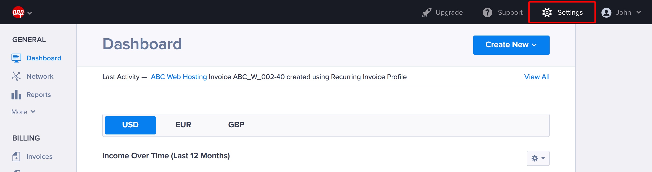The image size is (652, 172).
Task: Click View All activity link
Action: click(x=537, y=77)
